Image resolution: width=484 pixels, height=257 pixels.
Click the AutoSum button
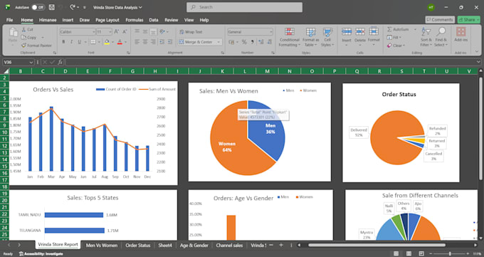[399, 29]
